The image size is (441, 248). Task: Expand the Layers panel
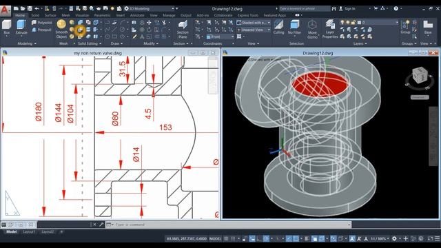(360, 43)
